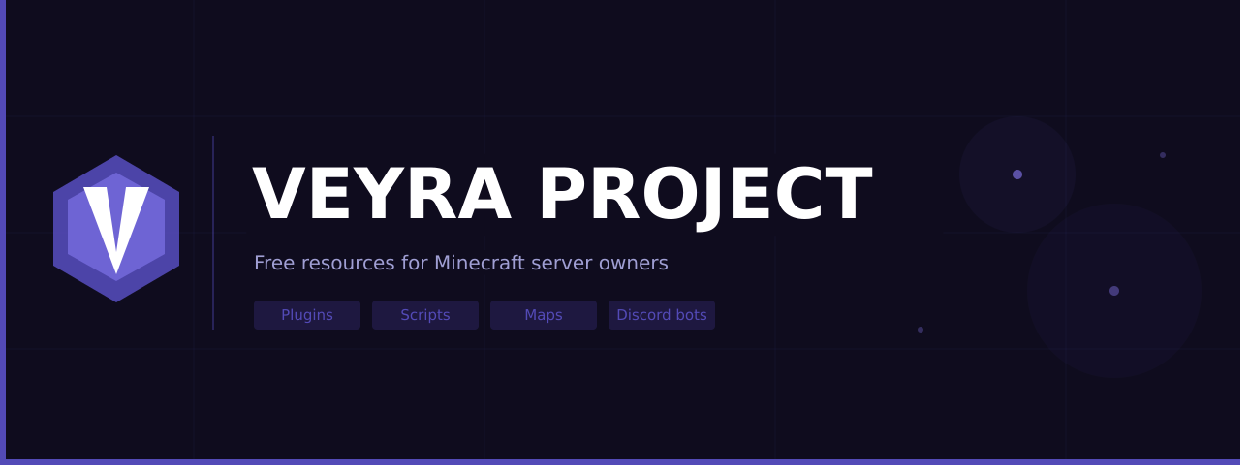
Task: Click the Veyra hexagon V logo
Action: 116,229
